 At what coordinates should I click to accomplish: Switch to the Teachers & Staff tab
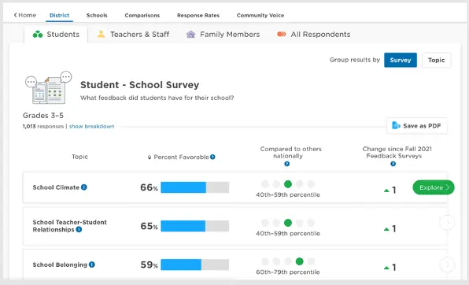[x=134, y=35]
